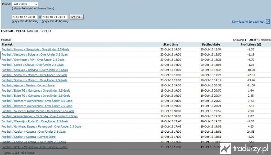Open Sochaux v Monaco Over/Under 3.5 Goals
271x155 pixels.
click(34, 75)
